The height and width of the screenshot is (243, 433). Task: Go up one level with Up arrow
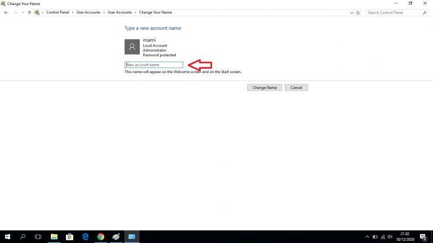click(x=29, y=13)
